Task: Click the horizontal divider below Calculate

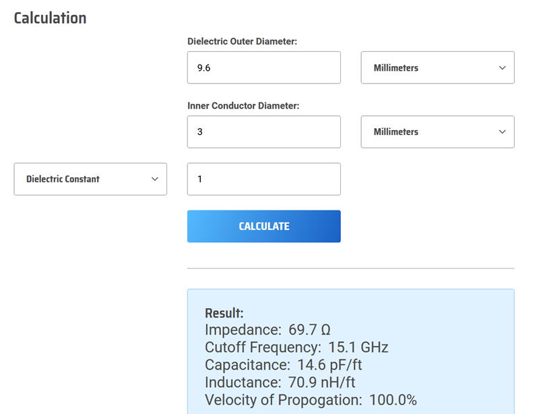Action: [x=350, y=268]
